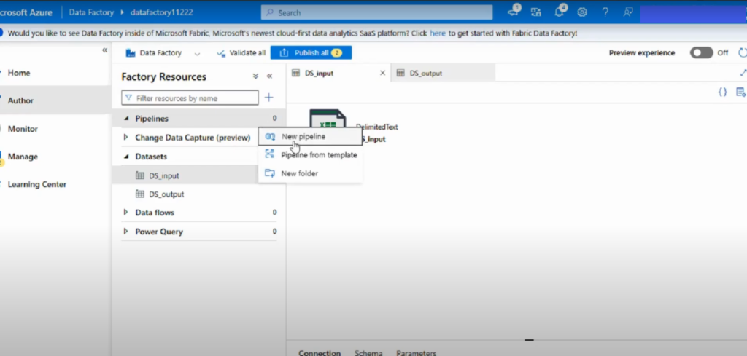
Task: Click the Filter resources by name field
Action: pos(190,98)
